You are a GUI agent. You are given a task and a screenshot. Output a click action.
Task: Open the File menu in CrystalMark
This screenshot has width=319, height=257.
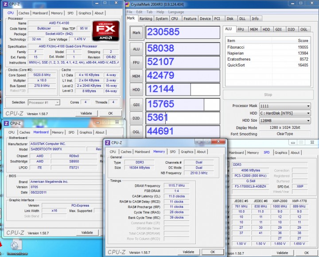click(x=130, y=12)
